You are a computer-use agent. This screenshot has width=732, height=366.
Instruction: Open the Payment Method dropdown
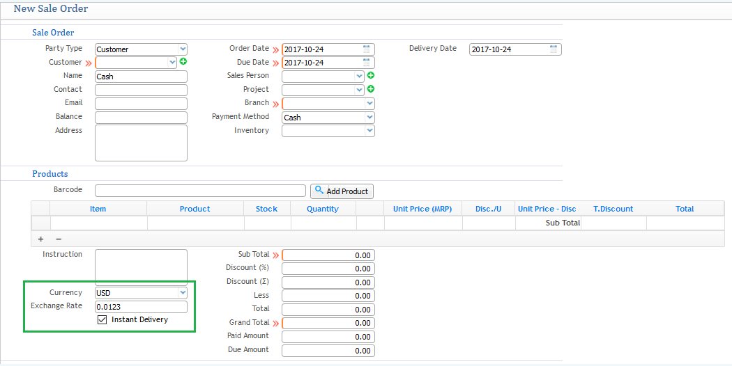tap(369, 117)
